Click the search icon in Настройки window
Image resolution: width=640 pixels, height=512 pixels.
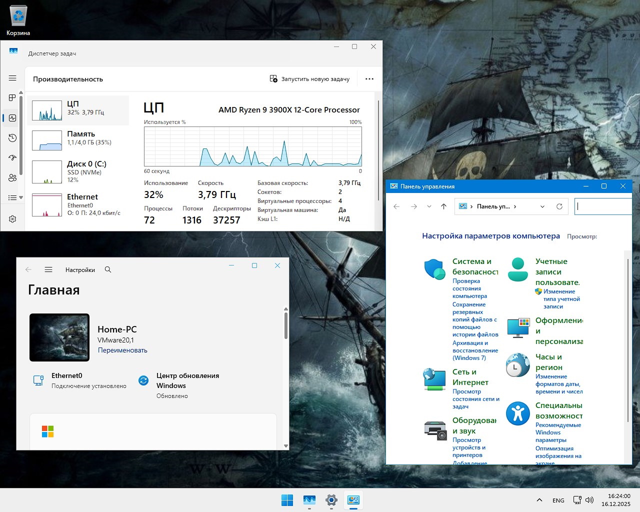coord(108,269)
